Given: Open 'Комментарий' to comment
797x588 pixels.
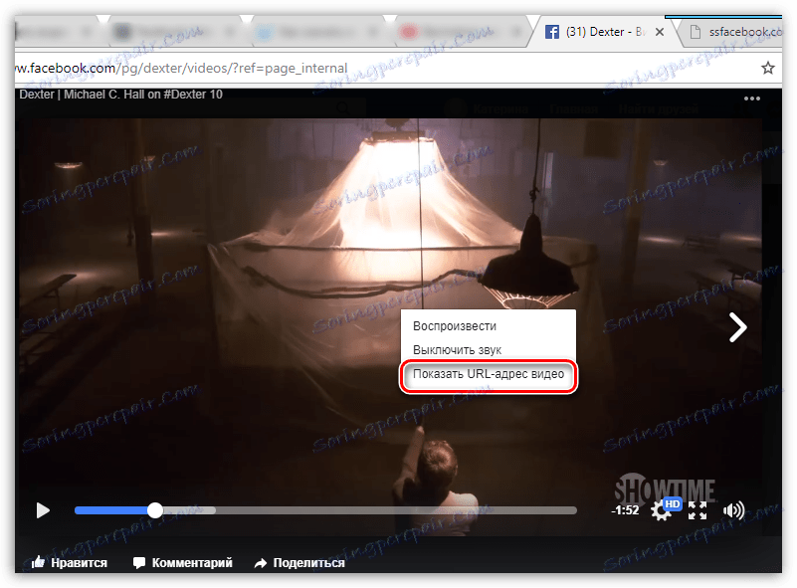Looking at the screenshot, I should 183,562.
